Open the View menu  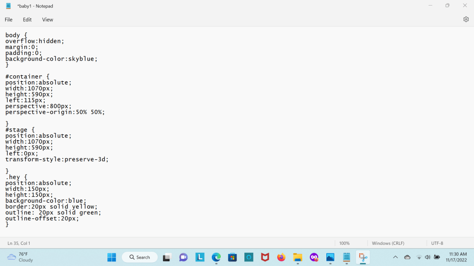(x=48, y=20)
